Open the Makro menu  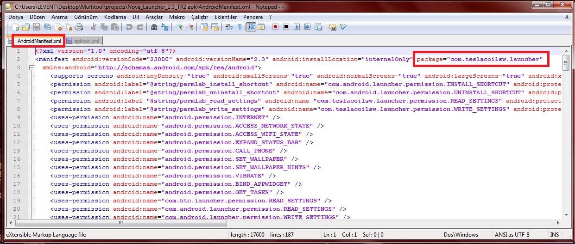177,17
